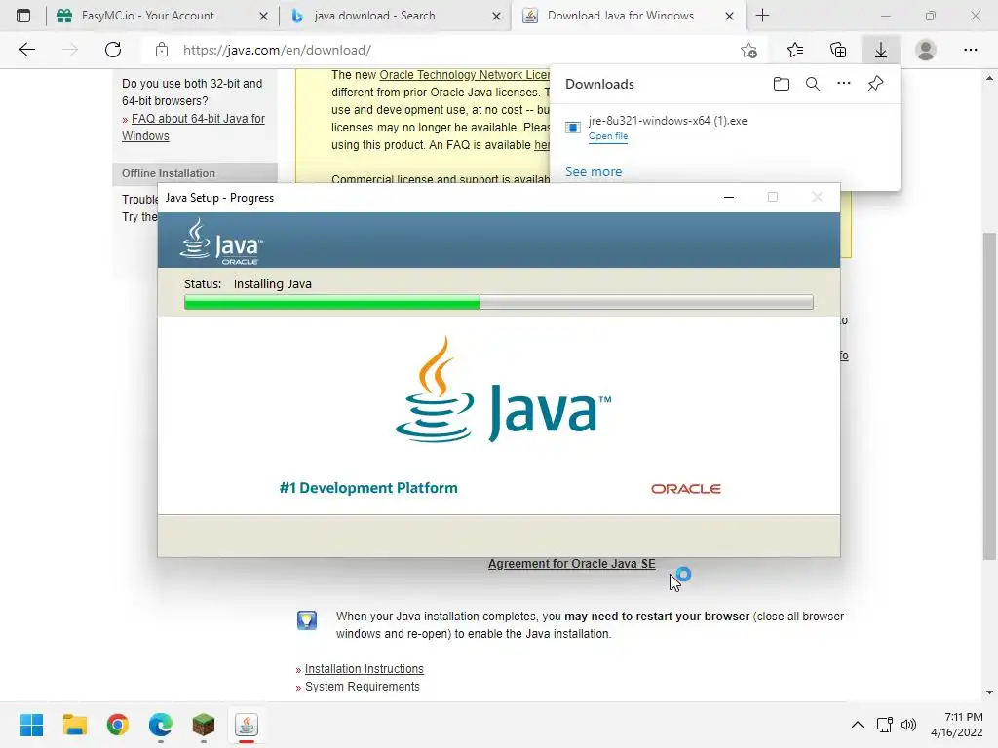Open Installation Instructions link

[x=365, y=668]
